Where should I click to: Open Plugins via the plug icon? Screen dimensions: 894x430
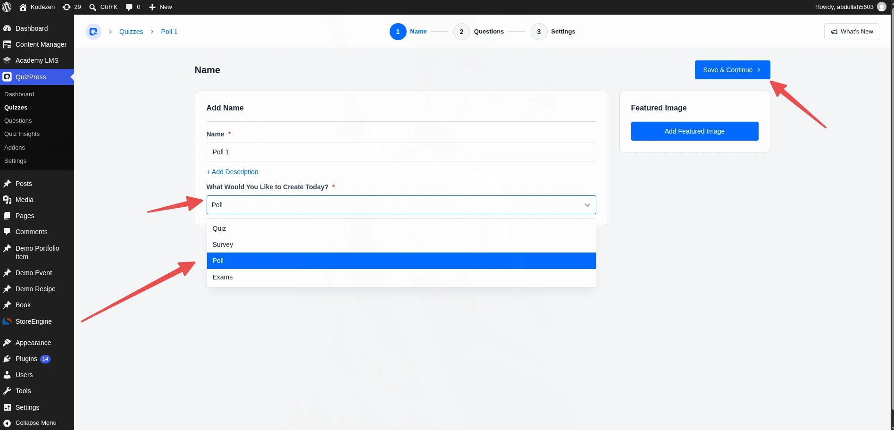pyautogui.click(x=7, y=359)
